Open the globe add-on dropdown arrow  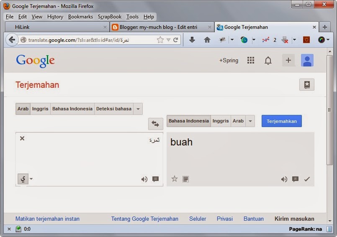tap(254, 39)
